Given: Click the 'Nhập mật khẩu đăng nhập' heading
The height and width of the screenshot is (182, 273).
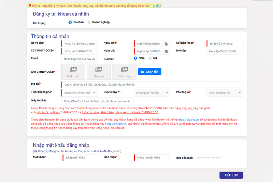Looking at the screenshot, I should (x=61, y=145).
